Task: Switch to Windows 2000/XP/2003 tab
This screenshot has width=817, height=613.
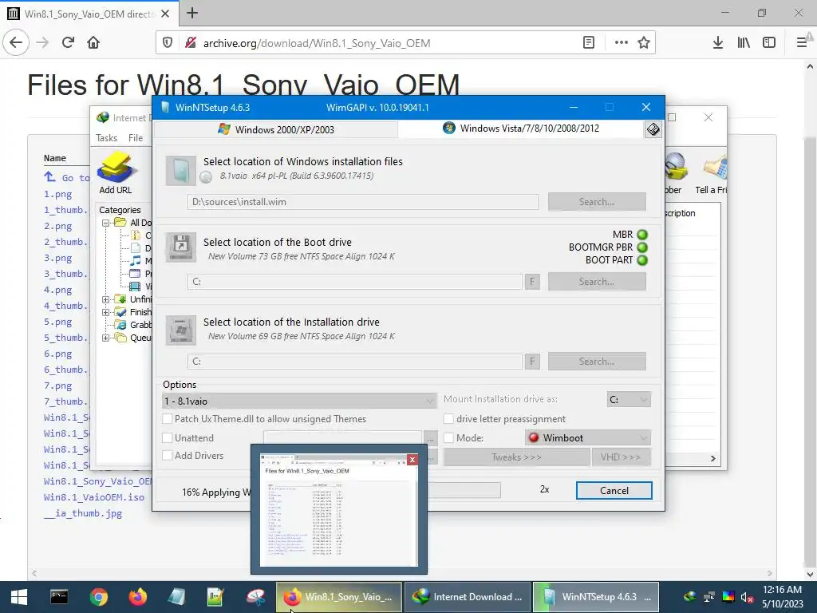Action: click(x=276, y=129)
